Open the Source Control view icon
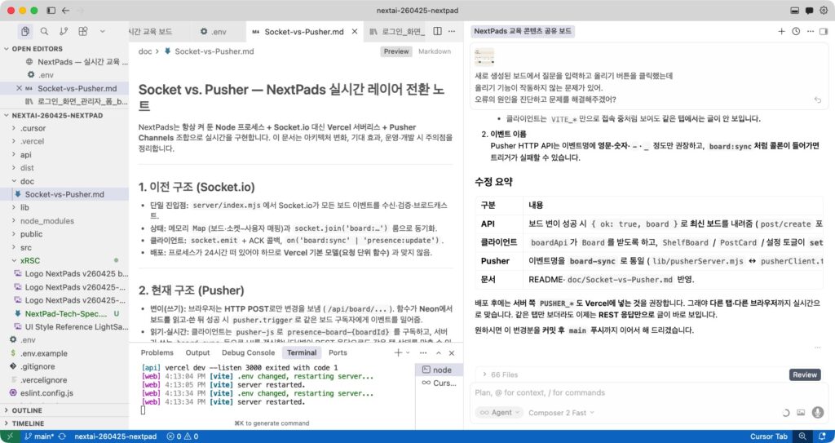This screenshot has height=443, width=835. pos(64,32)
